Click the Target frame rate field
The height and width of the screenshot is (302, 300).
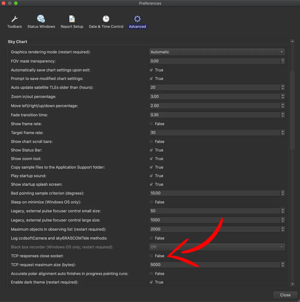coord(215,133)
